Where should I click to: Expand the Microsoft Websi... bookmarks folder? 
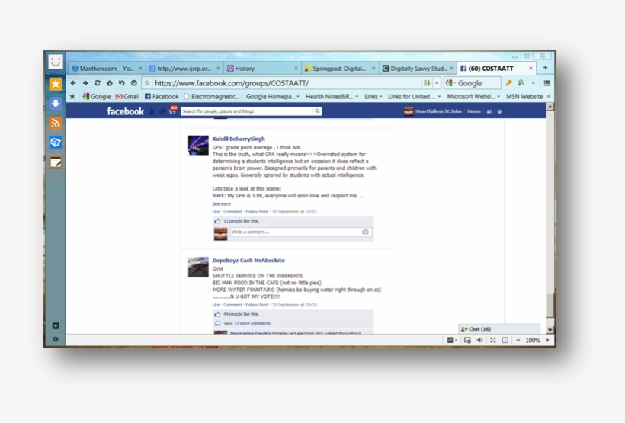(x=473, y=97)
